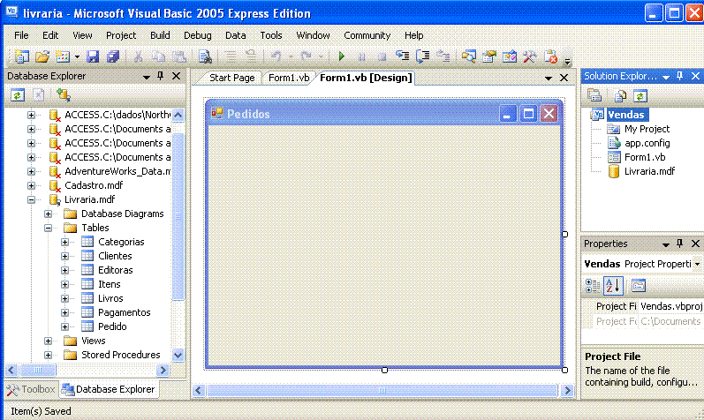The height and width of the screenshot is (420, 704).
Task: Open Property Pages icon in Properties panel
Action: [638, 285]
